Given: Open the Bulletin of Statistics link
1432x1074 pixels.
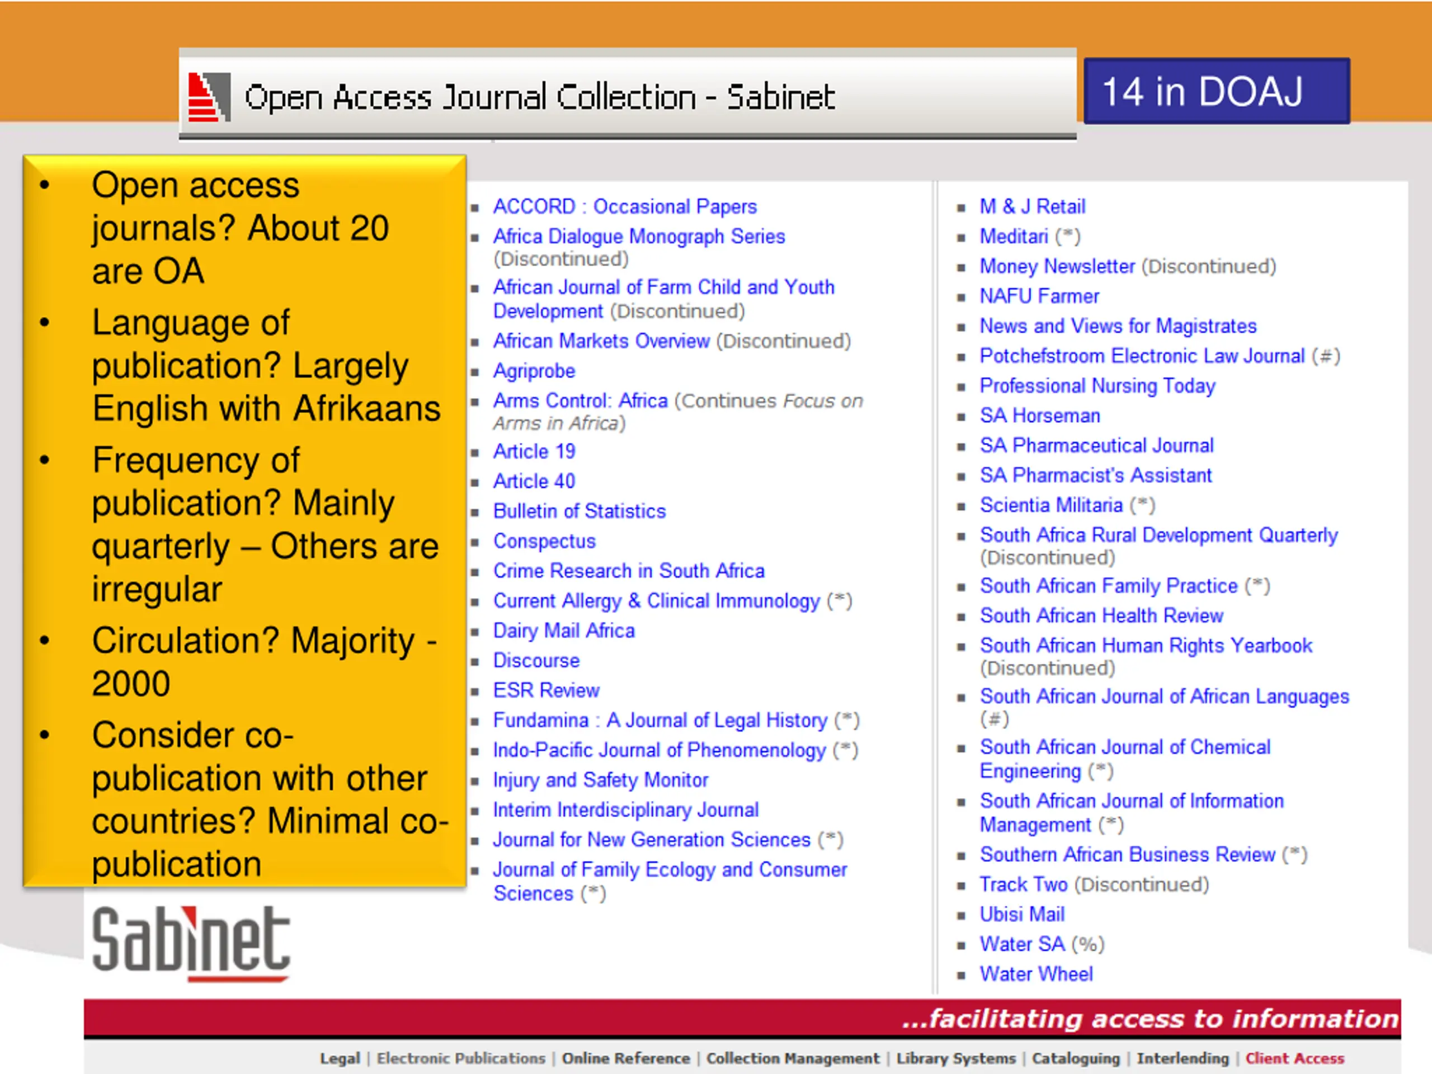Looking at the screenshot, I should tap(580, 511).
